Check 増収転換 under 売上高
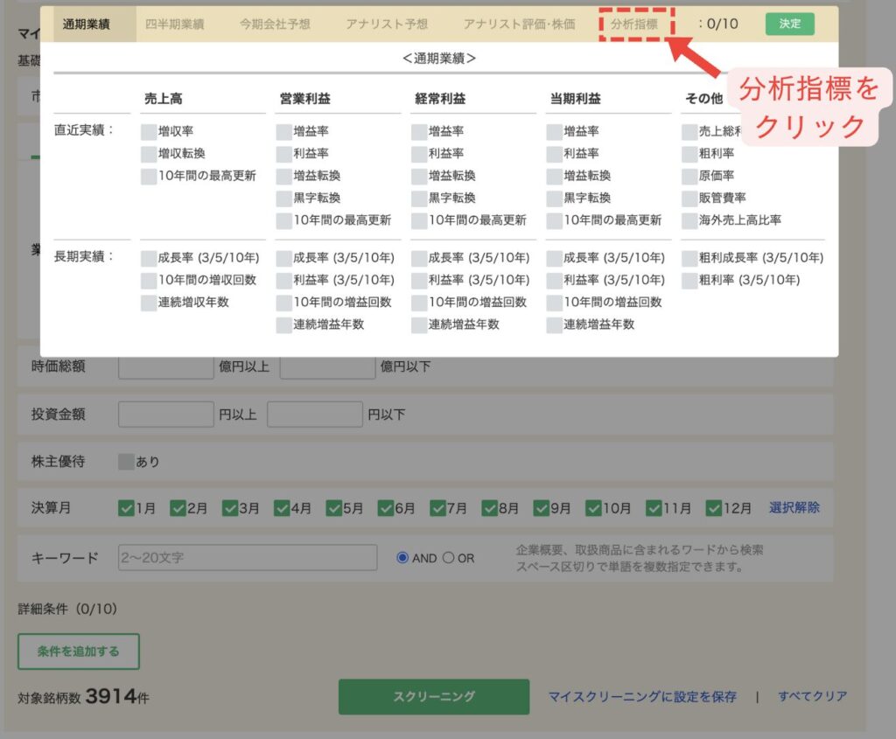896x739 pixels. (x=149, y=154)
